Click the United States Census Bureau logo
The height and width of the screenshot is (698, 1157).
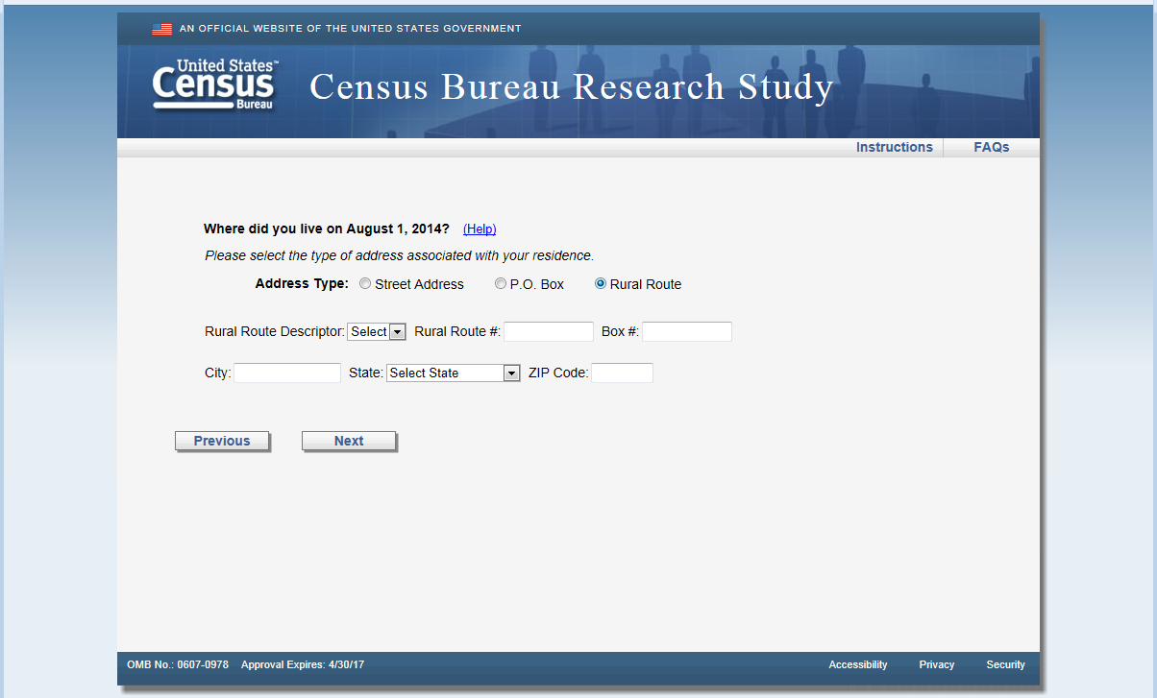click(x=215, y=85)
